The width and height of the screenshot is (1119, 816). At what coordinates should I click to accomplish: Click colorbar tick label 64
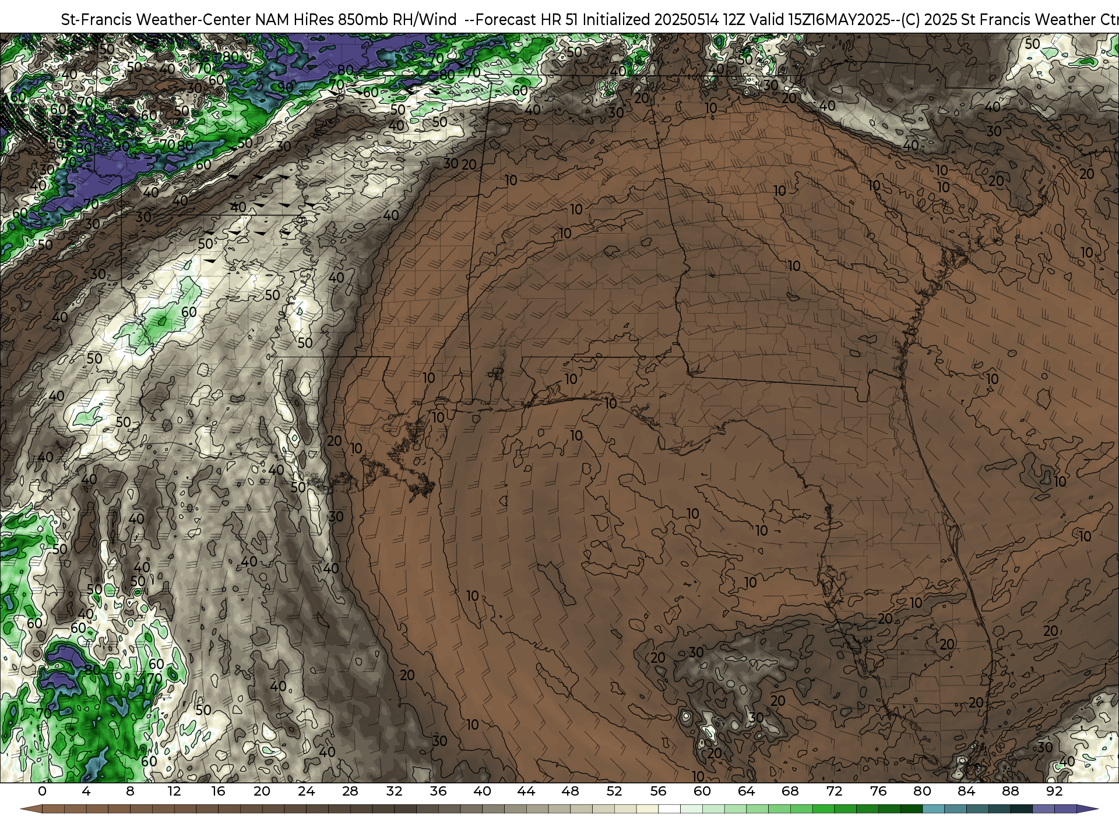click(746, 791)
